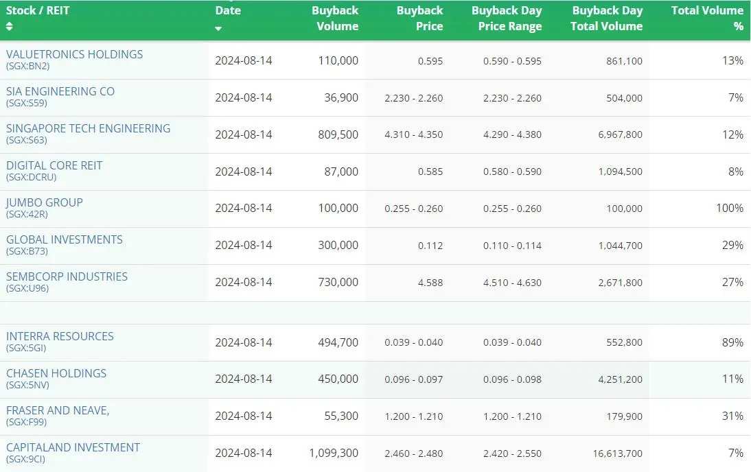Click the Buyback Price column header
This screenshot has height=472, width=751.
(419, 19)
